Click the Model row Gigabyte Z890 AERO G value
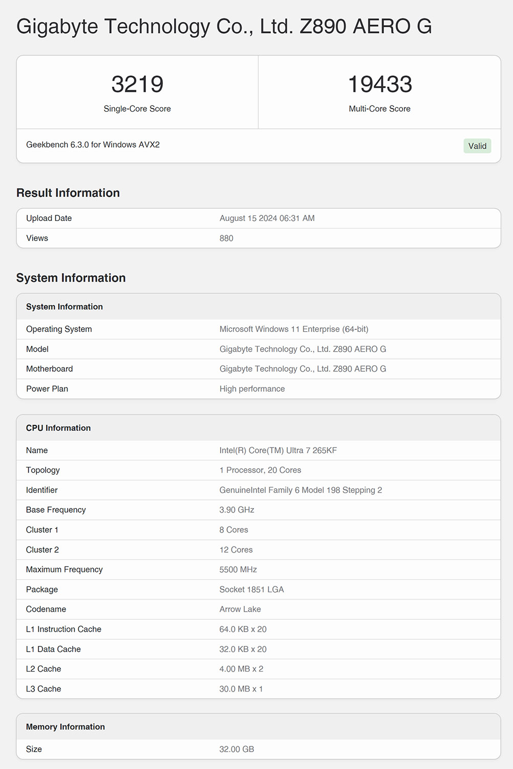The height and width of the screenshot is (769, 513). pyautogui.click(x=303, y=349)
